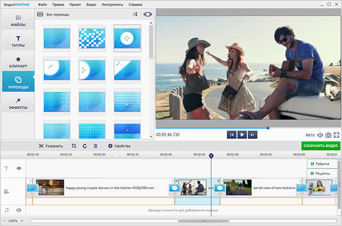Mute the music track speaker icon
The height and width of the screenshot is (226, 342).
(x=18, y=210)
